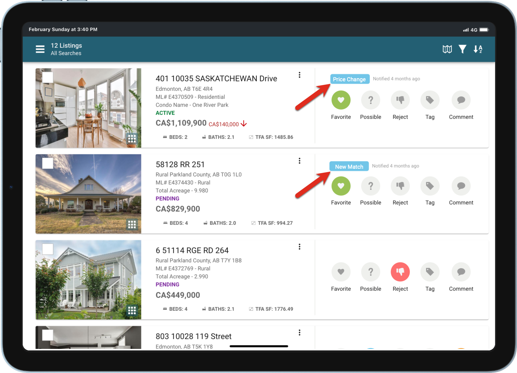Open photo grid for 58128 RR 251
This screenshot has width=517, height=373.
[132, 225]
